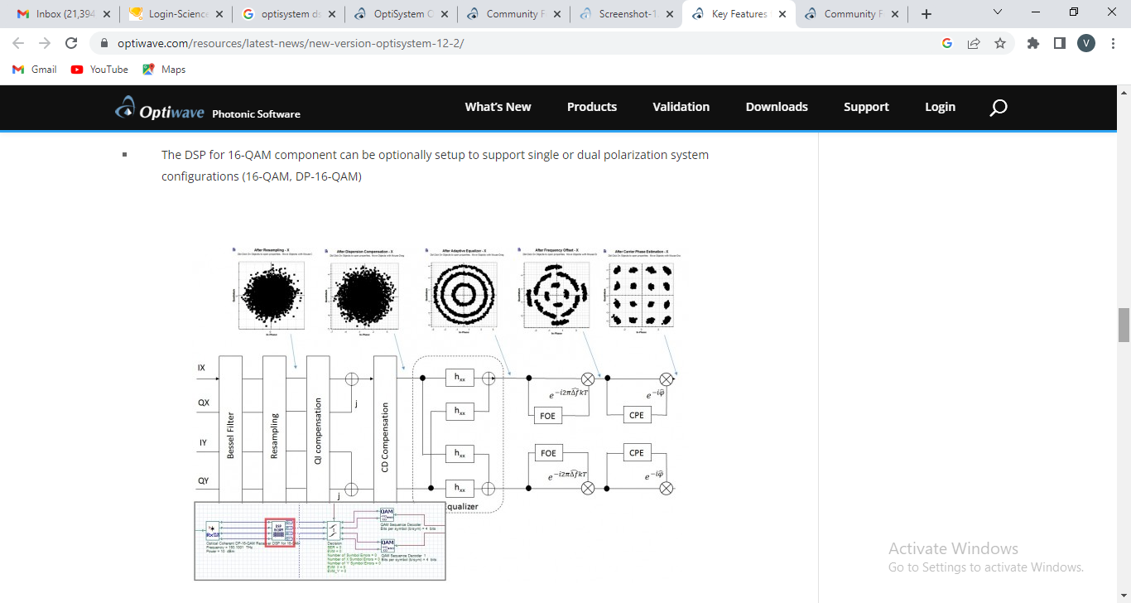Viewport: 1131px width, 603px height.
Task: Click the Login link
Action: click(x=940, y=107)
